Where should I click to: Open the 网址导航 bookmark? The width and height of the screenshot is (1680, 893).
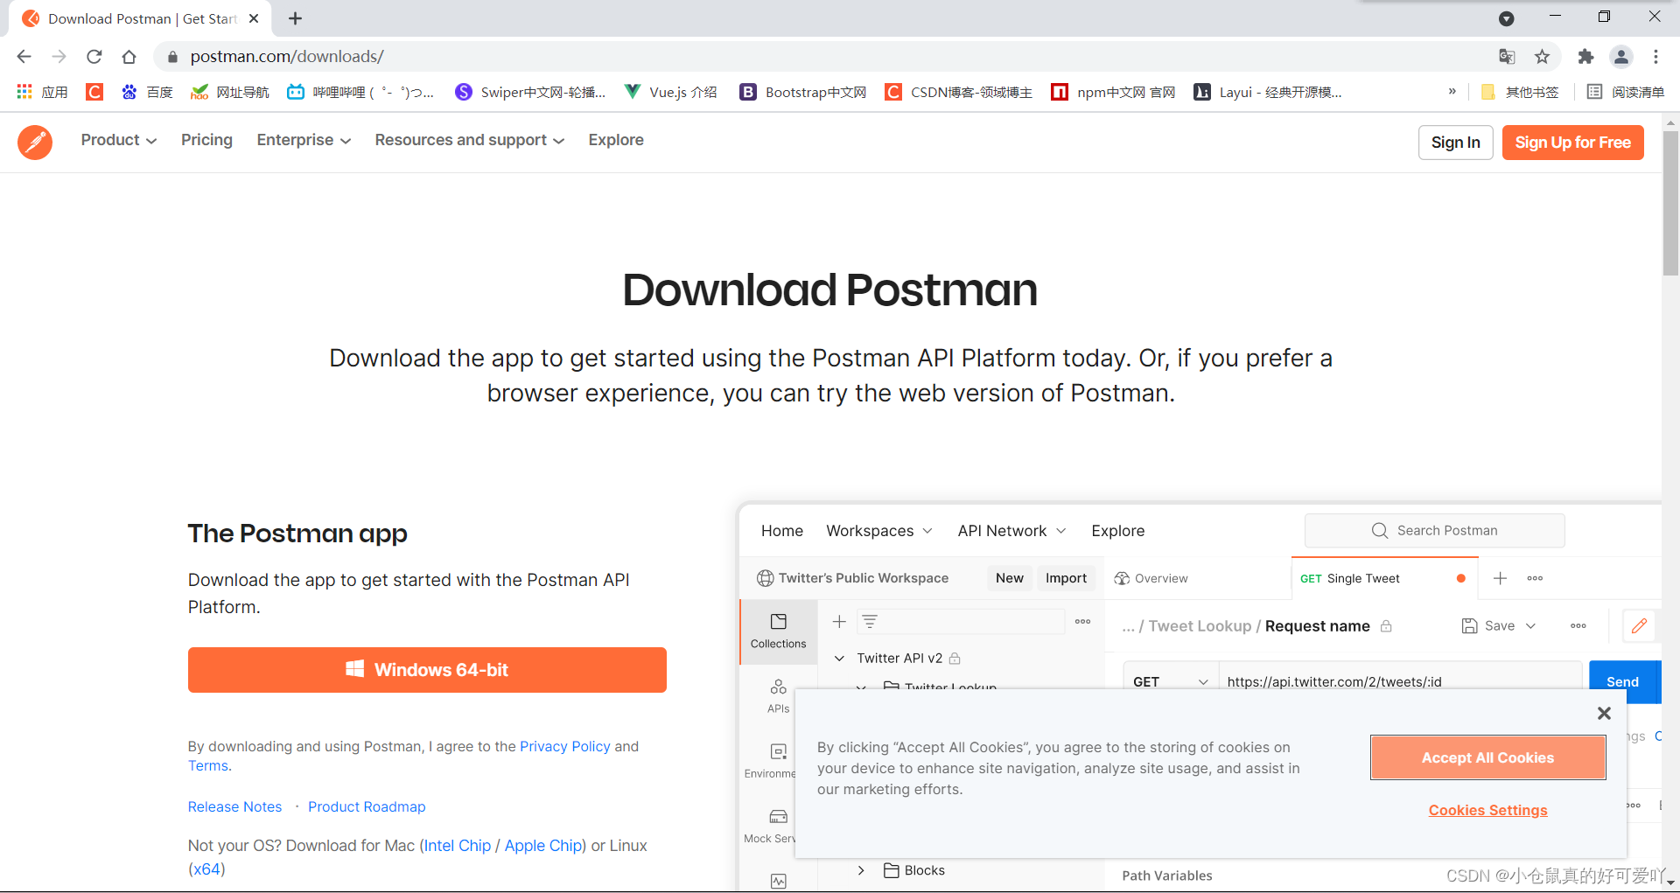point(230,92)
